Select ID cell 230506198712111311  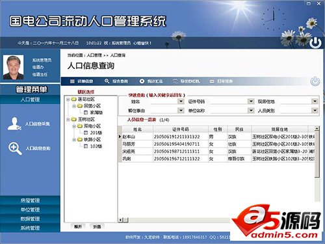click(x=181, y=152)
